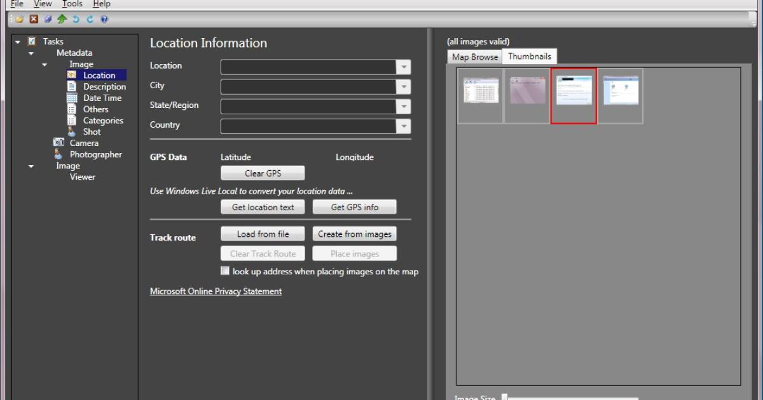Viewport: 763px width, 400px height.
Task: Open the City dropdown list
Action: tap(403, 86)
